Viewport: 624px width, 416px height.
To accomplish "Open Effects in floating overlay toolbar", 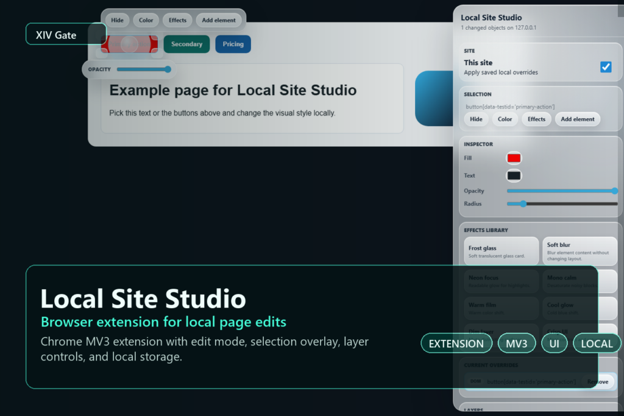I will 177,20.
